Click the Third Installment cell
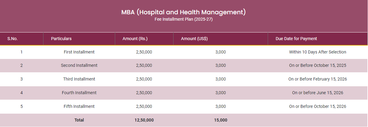The image size is (368, 127). [x=79, y=79]
